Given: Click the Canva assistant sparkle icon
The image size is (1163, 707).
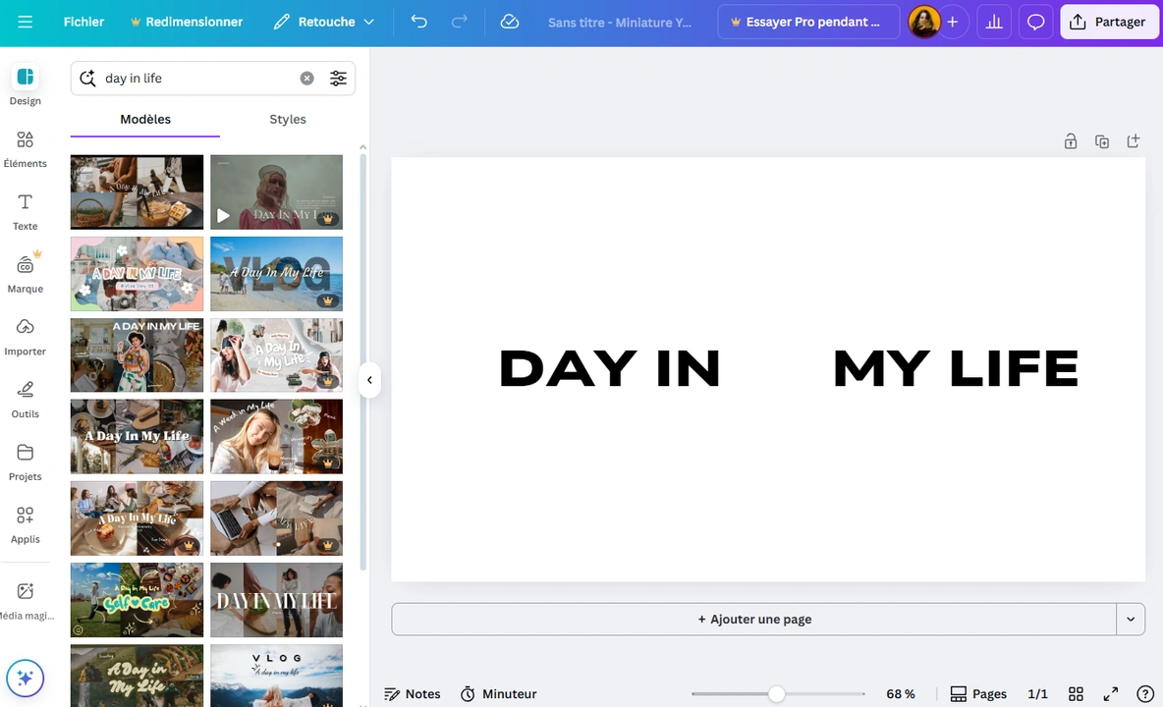Looking at the screenshot, I should tap(25, 678).
